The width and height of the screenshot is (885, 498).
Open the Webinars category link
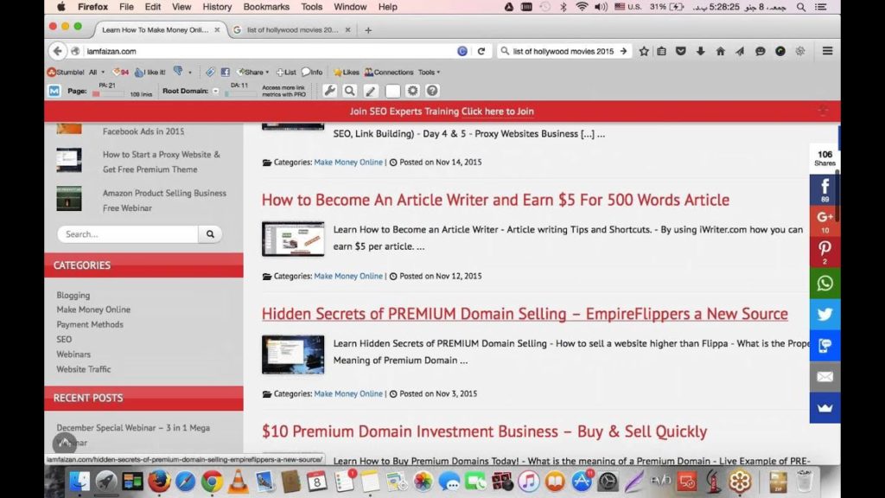[73, 354]
